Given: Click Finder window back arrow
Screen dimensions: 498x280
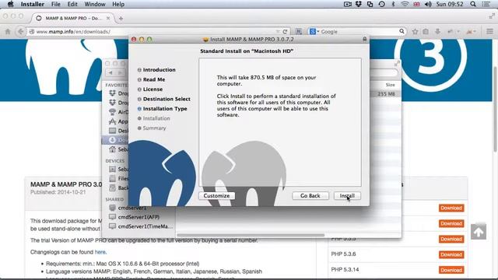Looking at the screenshot, I should pyautogui.click(x=110, y=72).
